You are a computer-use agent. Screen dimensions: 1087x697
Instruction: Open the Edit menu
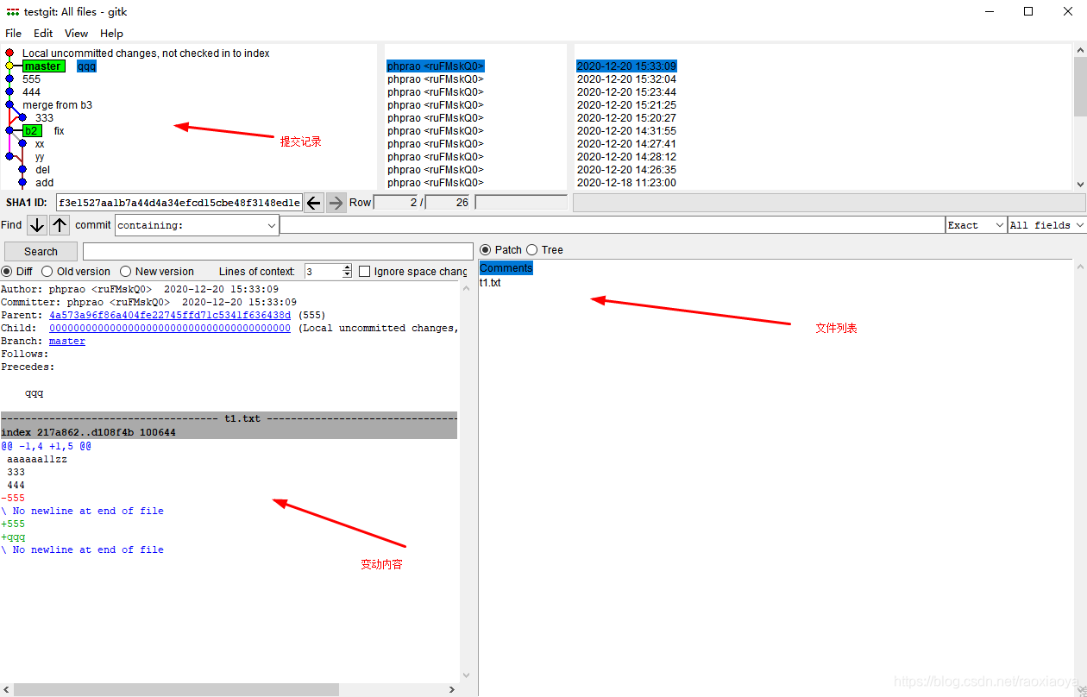coord(43,33)
